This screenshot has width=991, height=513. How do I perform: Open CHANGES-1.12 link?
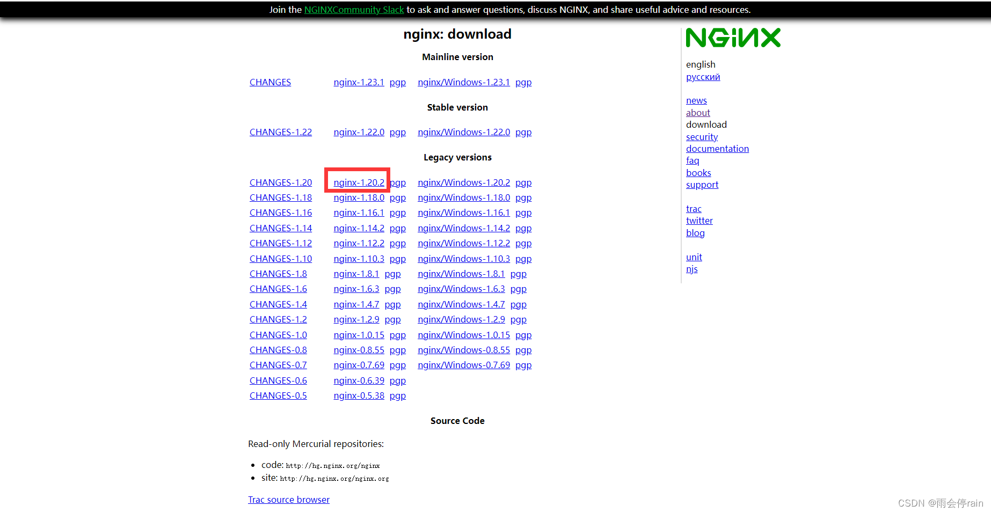click(281, 243)
